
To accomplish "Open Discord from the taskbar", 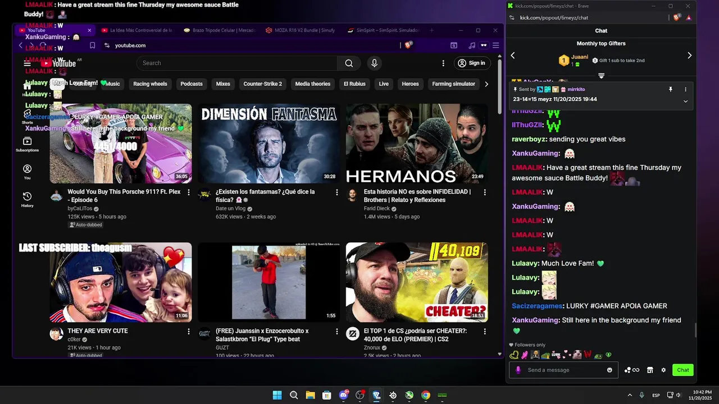I will pos(343,395).
